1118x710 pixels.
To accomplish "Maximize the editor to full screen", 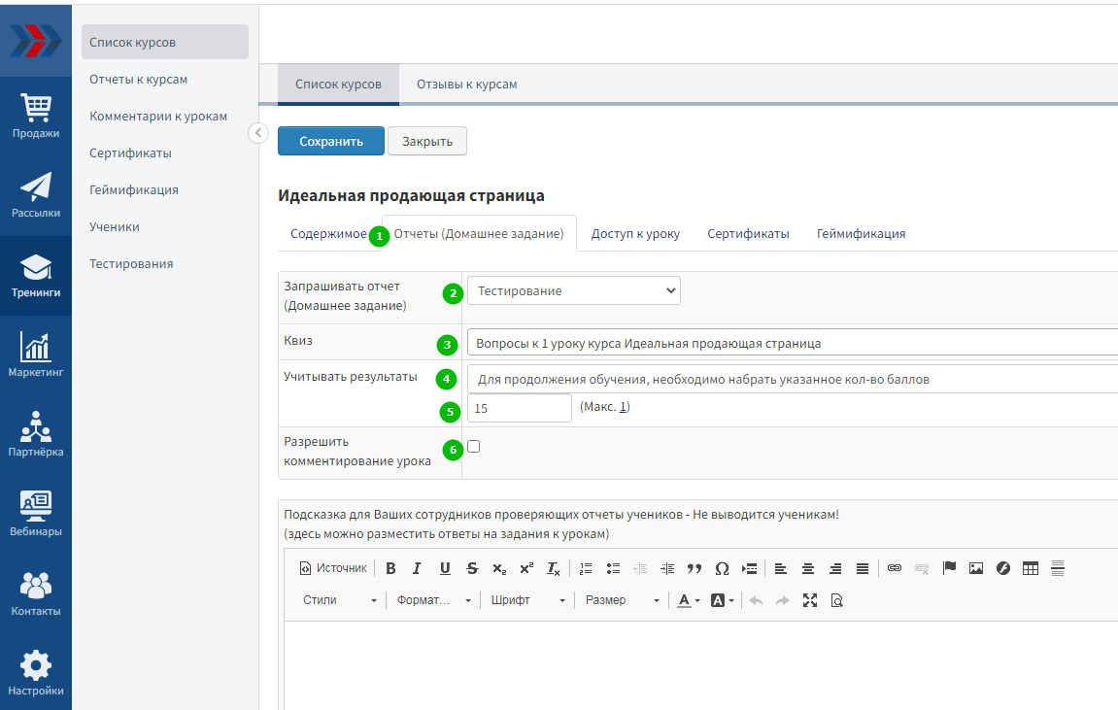I will (810, 600).
